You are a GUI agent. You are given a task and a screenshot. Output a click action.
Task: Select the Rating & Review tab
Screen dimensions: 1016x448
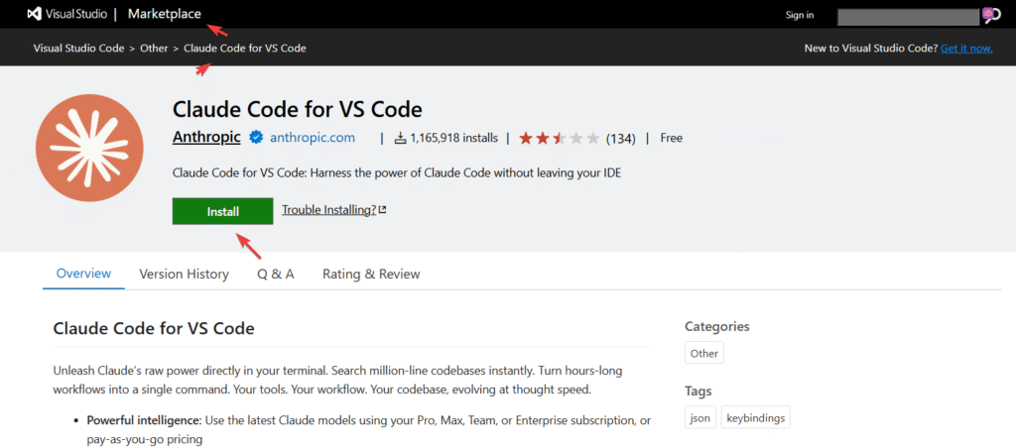[x=371, y=274]
